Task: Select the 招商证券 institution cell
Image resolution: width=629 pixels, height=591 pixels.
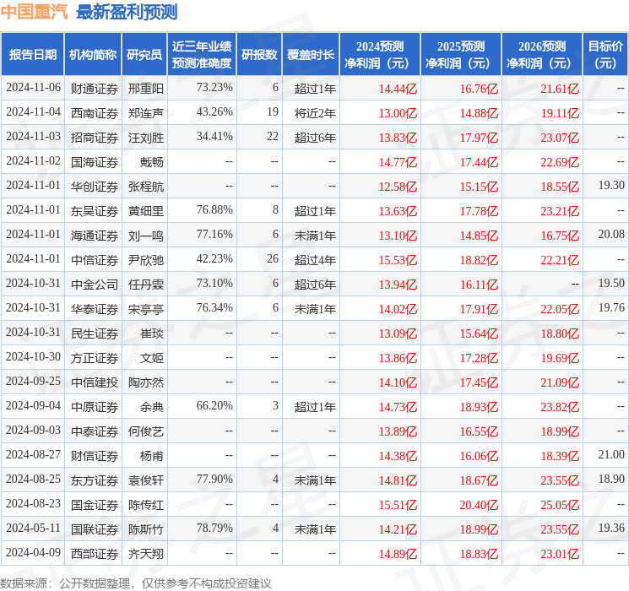Action: (95, 138)
